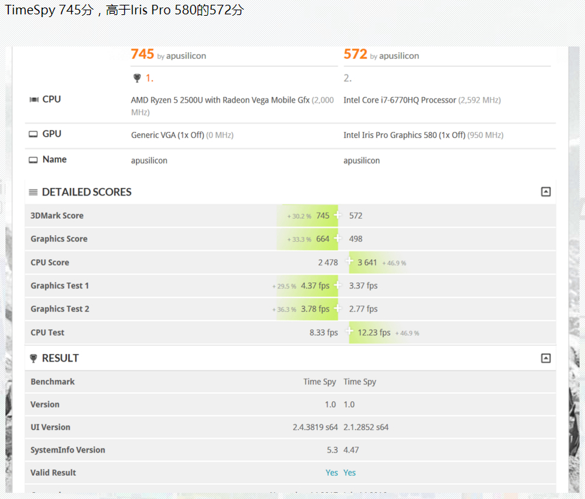Click the list icon beside DETAILED SCORES
This screenshot has width=585, height=499.
point(33,192)
